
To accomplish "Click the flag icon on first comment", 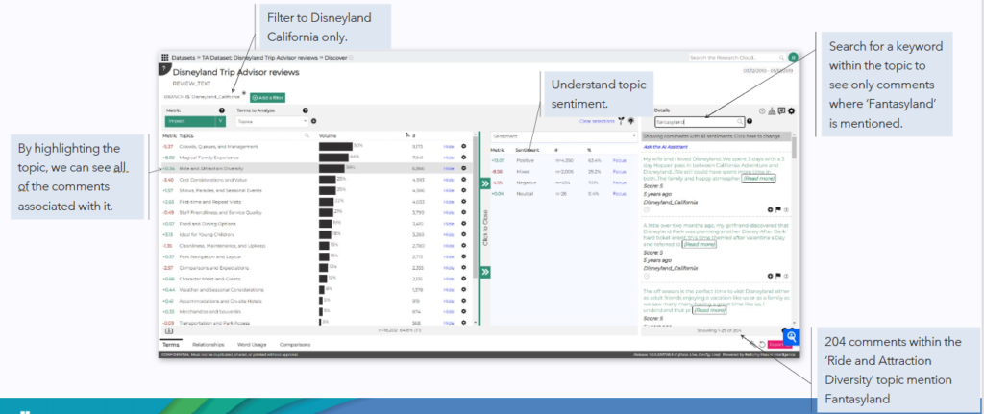I will pos(779,208).
